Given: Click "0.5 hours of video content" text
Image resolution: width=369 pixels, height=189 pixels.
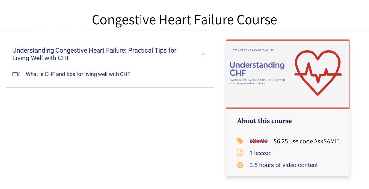Looking at the screenshot, I should 284,165.
